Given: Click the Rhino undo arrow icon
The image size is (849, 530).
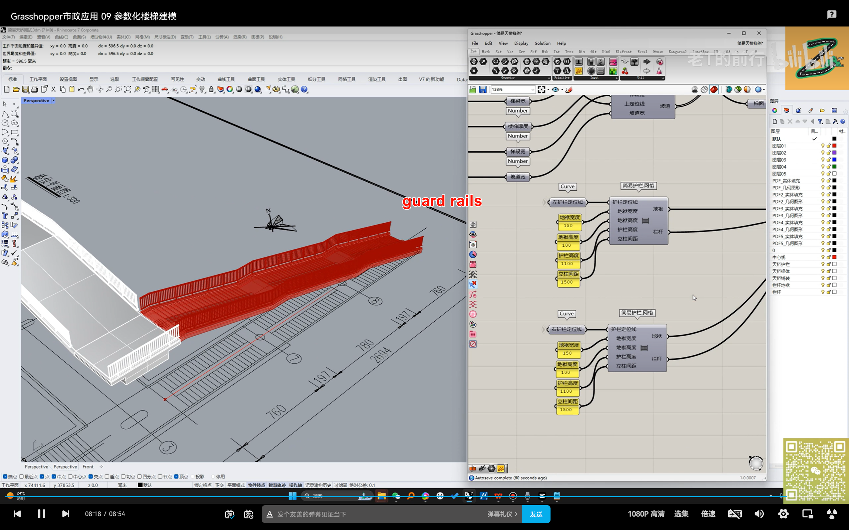Looking at the screenshot, I should [x=80, y=90].
